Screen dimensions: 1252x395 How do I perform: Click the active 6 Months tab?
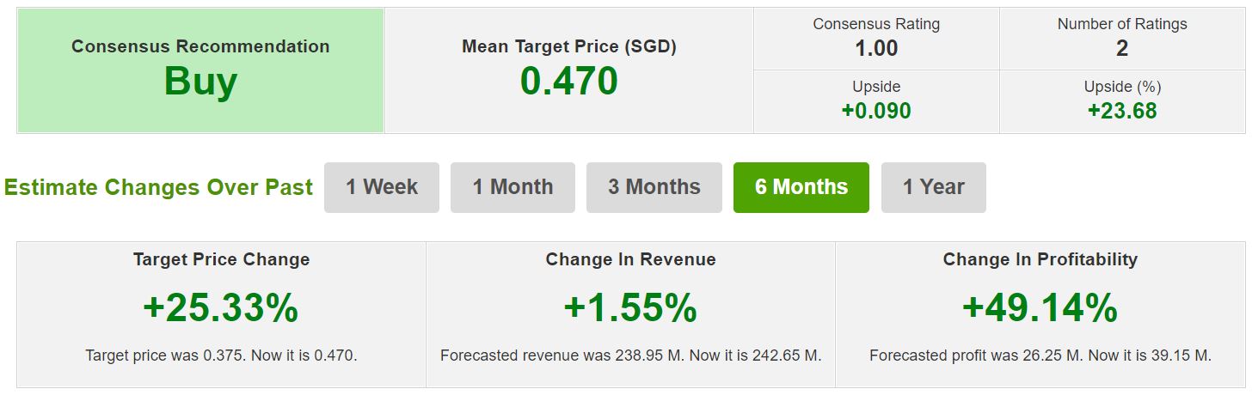point(801,187)
